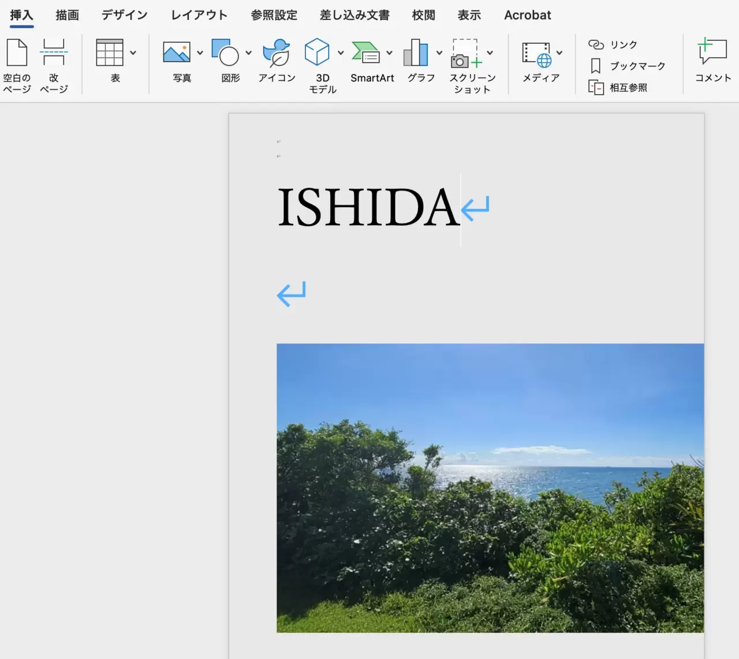Click the Chart (グラフ) icon
Screen dimensions: 739x659
pos(416,53)
